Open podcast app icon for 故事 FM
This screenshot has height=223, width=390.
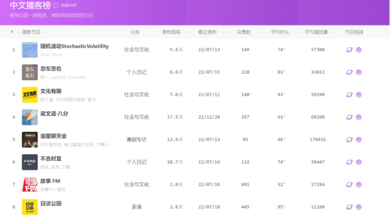[x=359, y=185]
